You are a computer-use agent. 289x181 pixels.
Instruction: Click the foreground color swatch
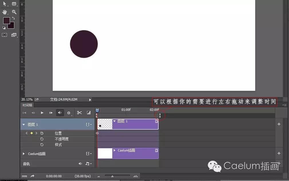(7, 20)
